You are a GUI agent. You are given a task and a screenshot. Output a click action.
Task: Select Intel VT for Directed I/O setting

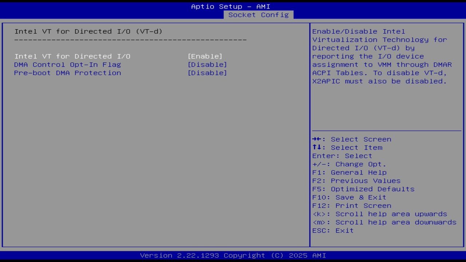coord(72,56)
